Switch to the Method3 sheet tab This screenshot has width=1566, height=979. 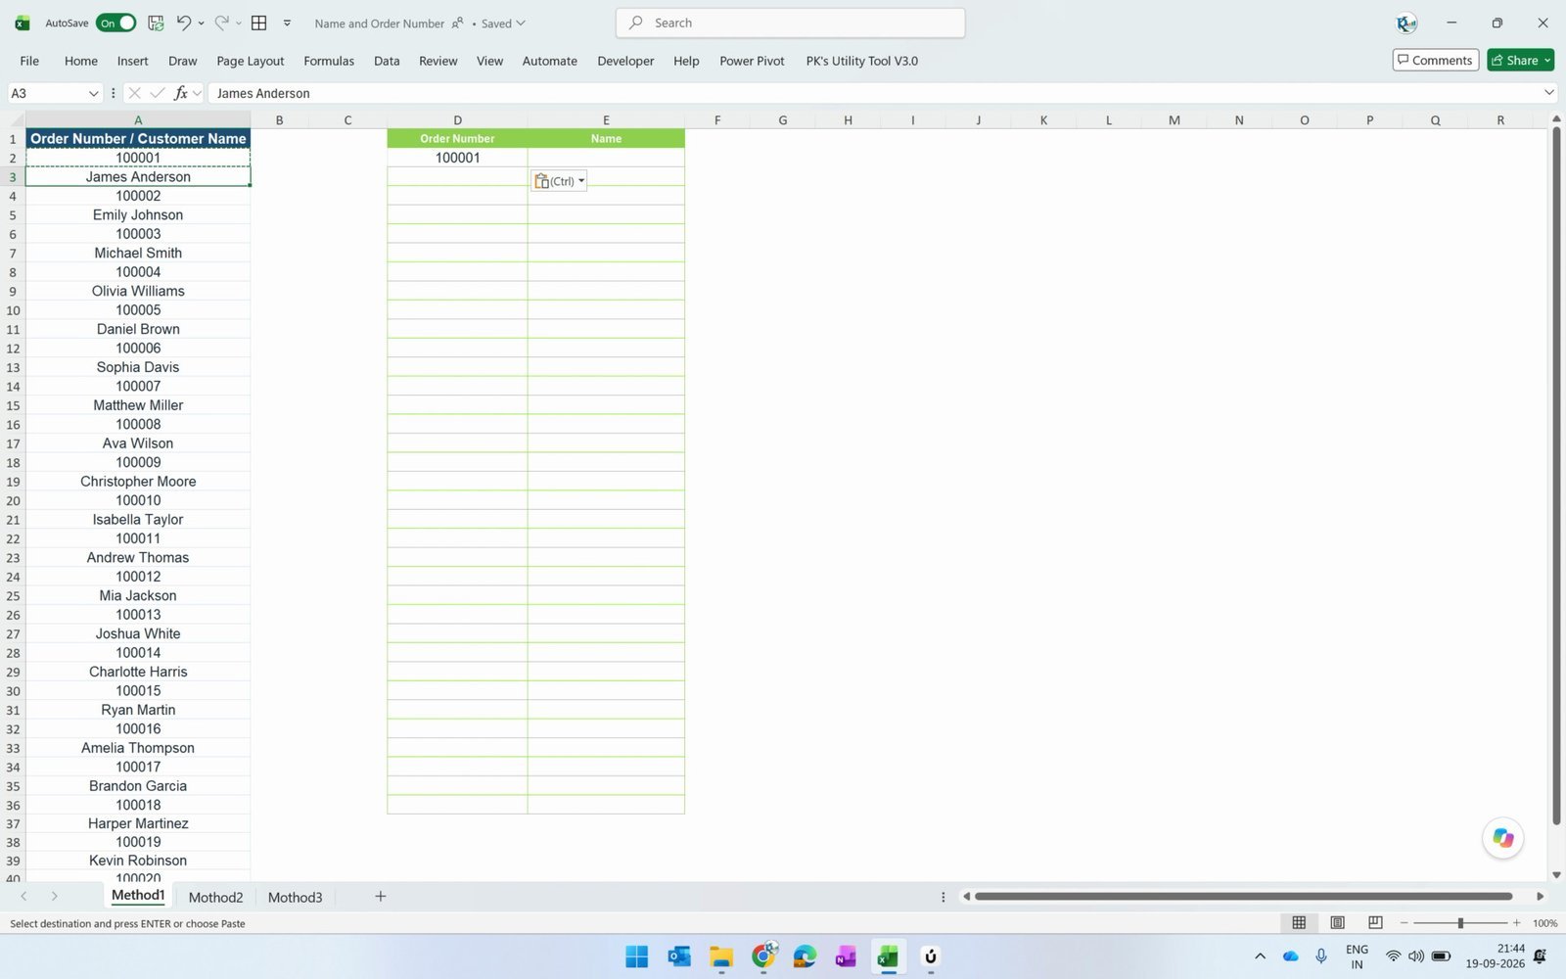(295, 897)
